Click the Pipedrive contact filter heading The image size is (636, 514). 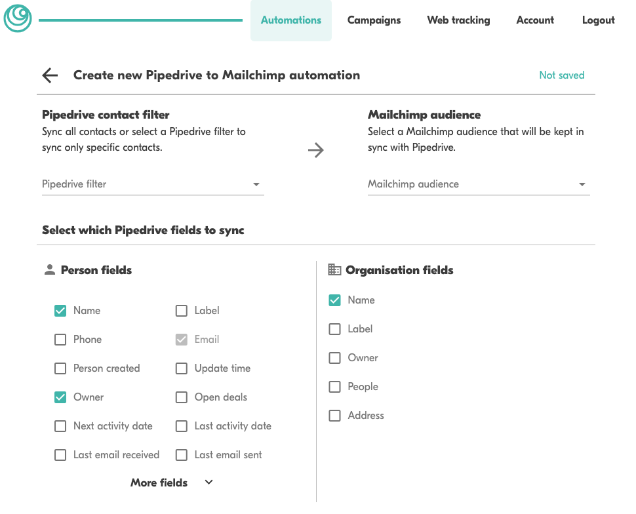click(x=106, y=115)
